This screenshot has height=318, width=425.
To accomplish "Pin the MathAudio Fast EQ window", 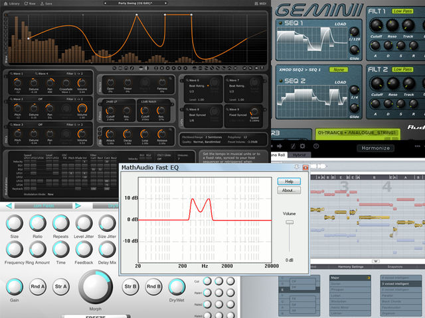I will tap(296, 167).
